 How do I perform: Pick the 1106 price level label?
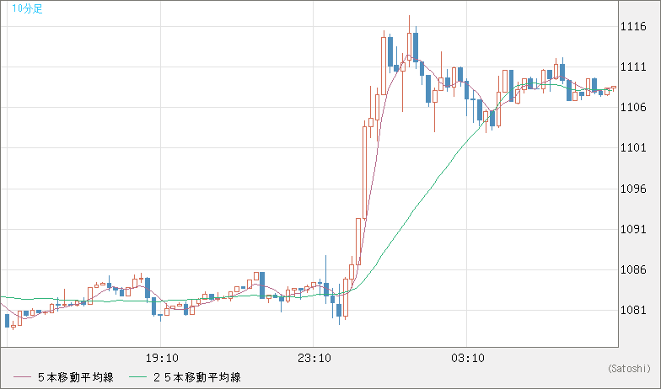point(633,108)
